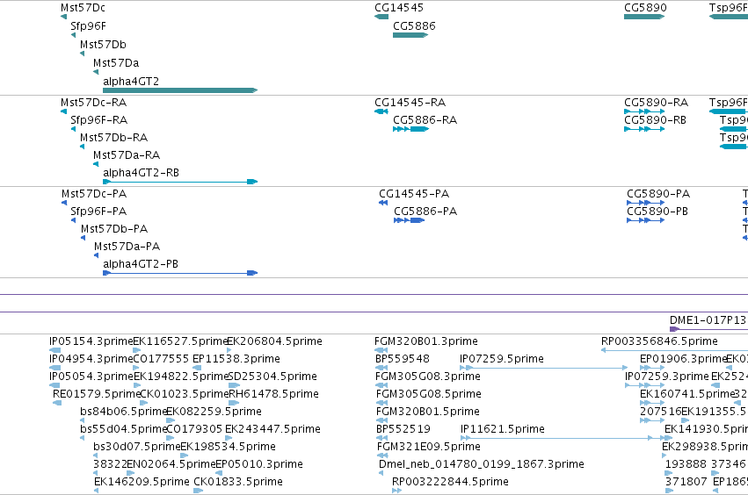The image size is (748, 495).
Task: Select the RH61478.5prime EST label
Action: pyautogui.click(x=274, y=394)
